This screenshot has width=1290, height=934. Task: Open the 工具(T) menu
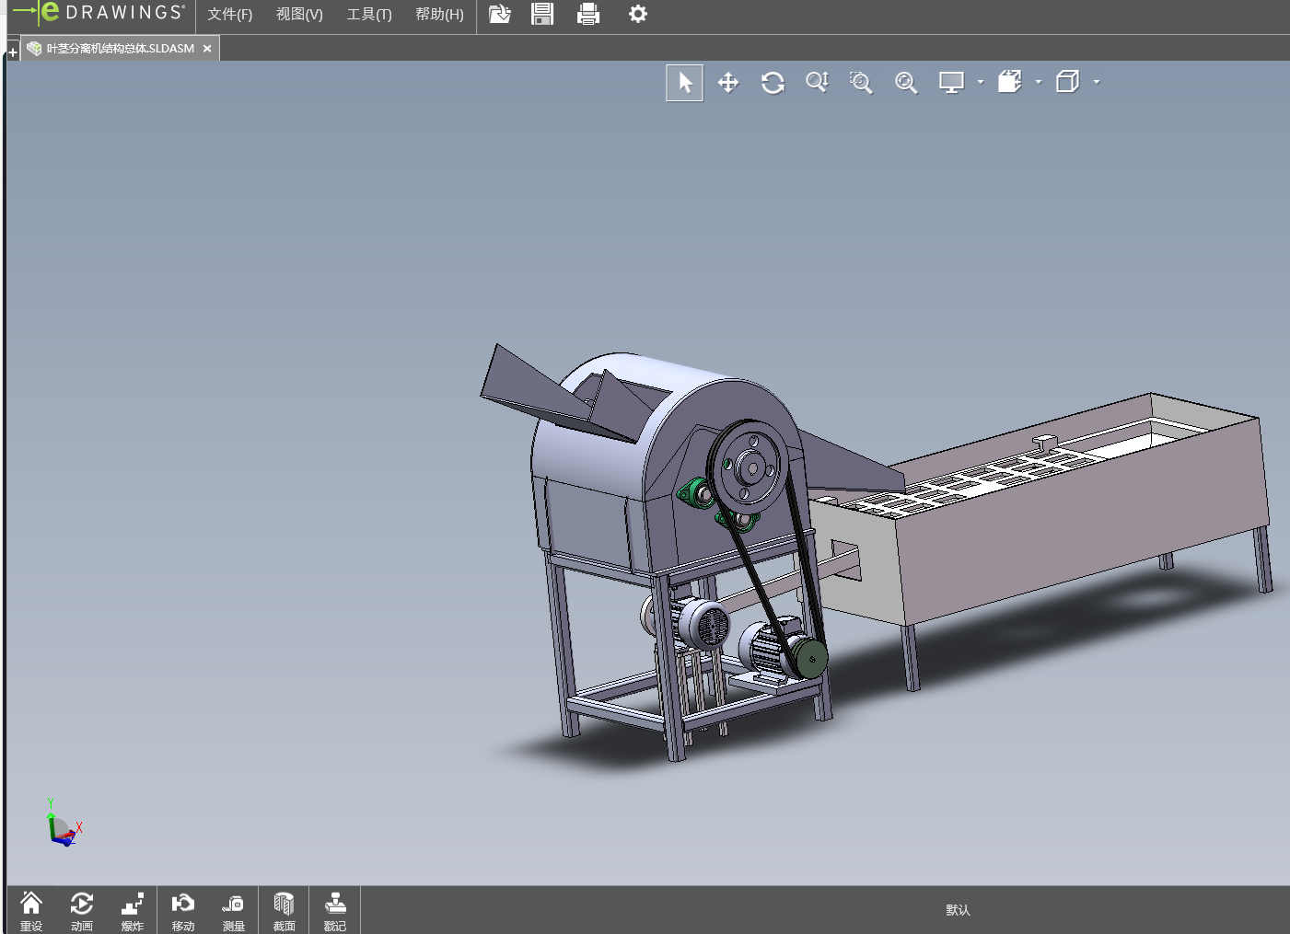click(369, 15)
